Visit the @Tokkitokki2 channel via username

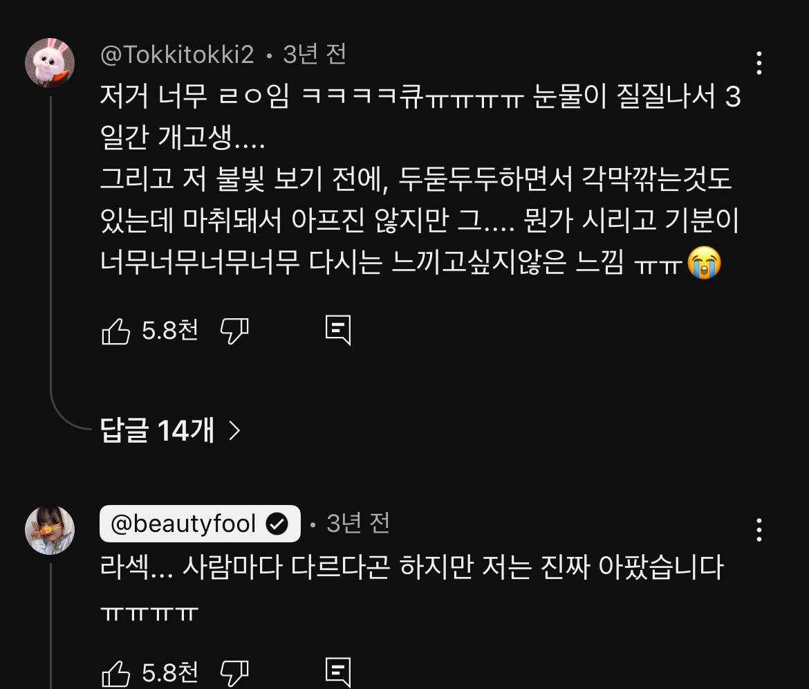(177, 55)
